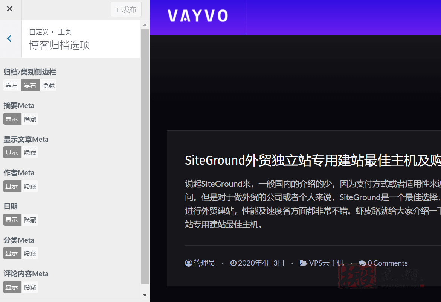Select 显示 under 显示文章Meta

tap(12, 153)
